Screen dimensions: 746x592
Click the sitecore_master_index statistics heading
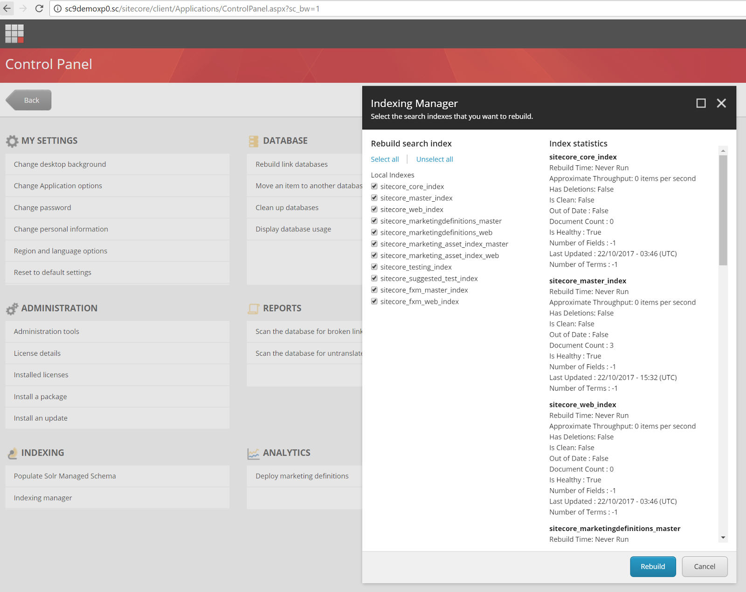pos(587,281)
